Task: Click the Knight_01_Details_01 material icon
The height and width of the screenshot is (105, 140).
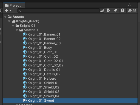Action: [25, 70]
